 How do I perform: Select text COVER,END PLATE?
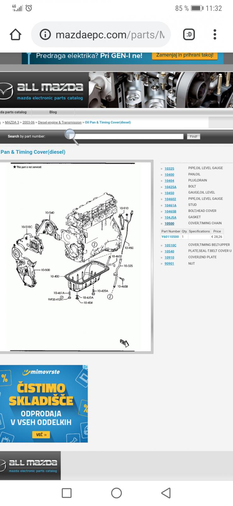tap(202, 257)
